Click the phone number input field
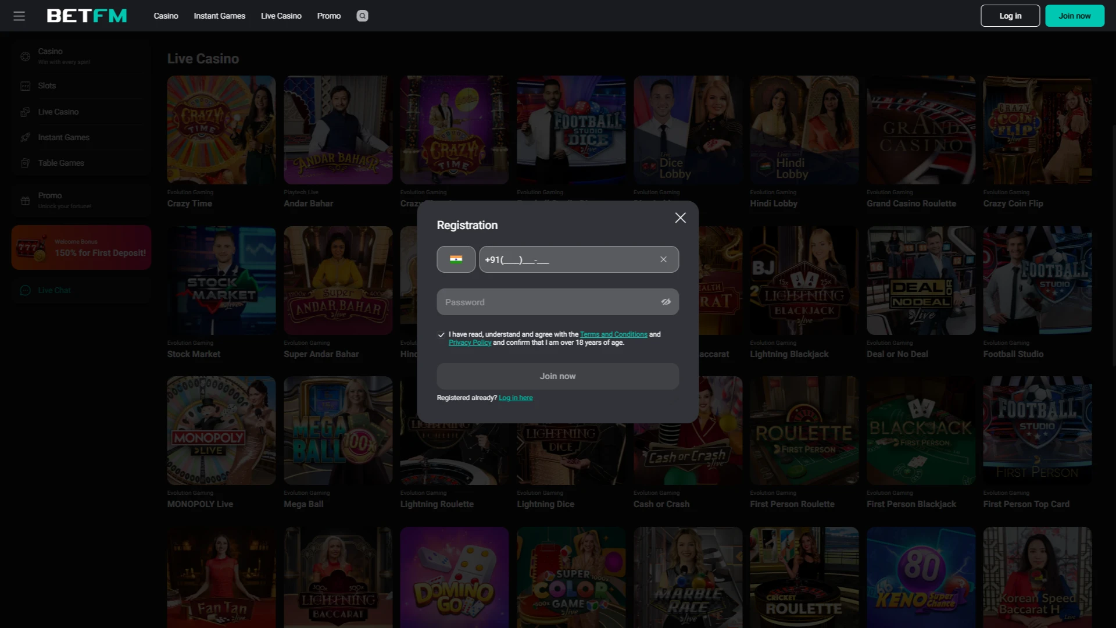The image size is (1116, 628). point(567,259)
